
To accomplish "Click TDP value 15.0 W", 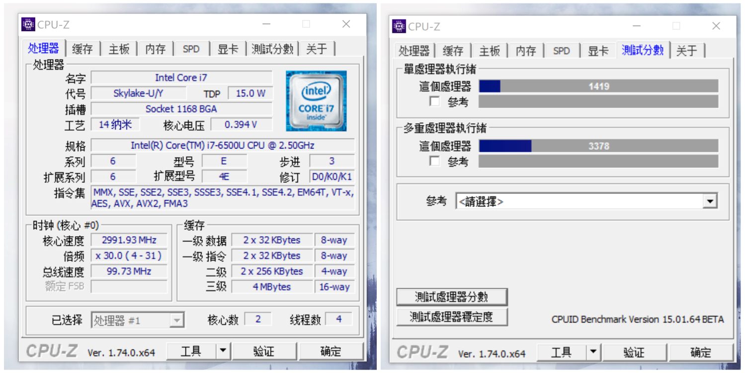I will [250, 93].
